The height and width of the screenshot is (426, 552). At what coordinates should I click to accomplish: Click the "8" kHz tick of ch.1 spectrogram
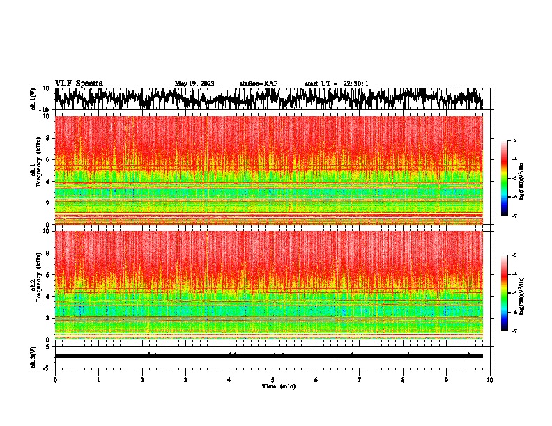48,138
